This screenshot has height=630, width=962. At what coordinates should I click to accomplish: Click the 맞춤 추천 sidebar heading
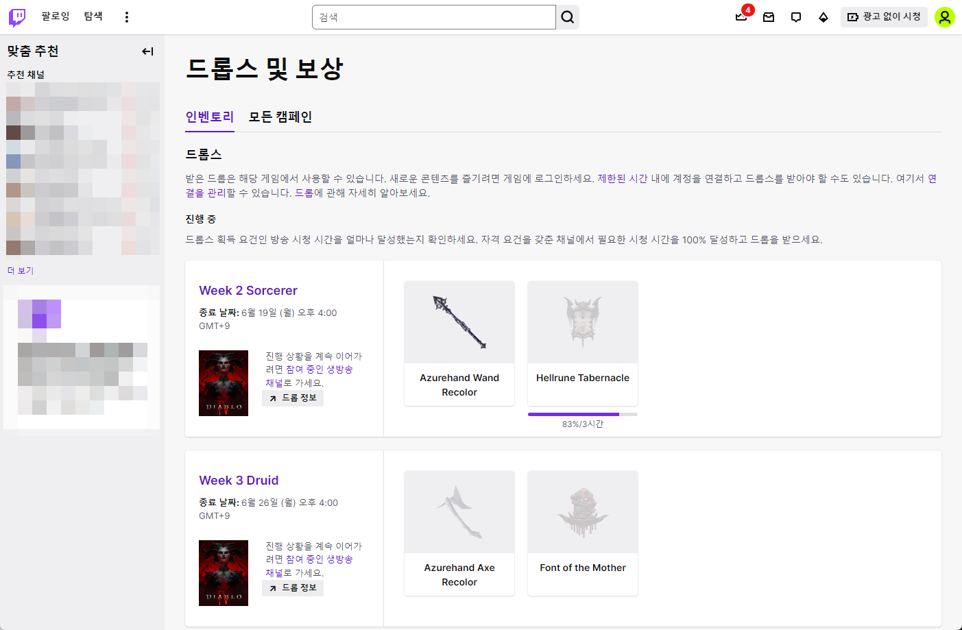coord(33,51)
